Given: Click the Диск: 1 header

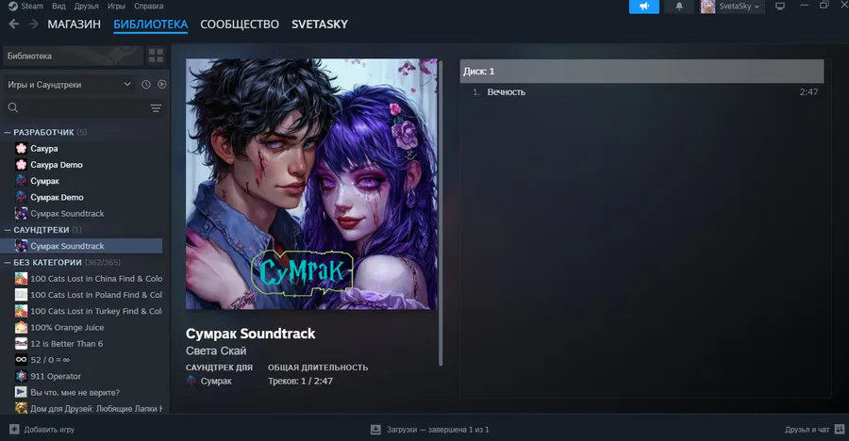Looking at the screenshot, I should click(641, 71).
